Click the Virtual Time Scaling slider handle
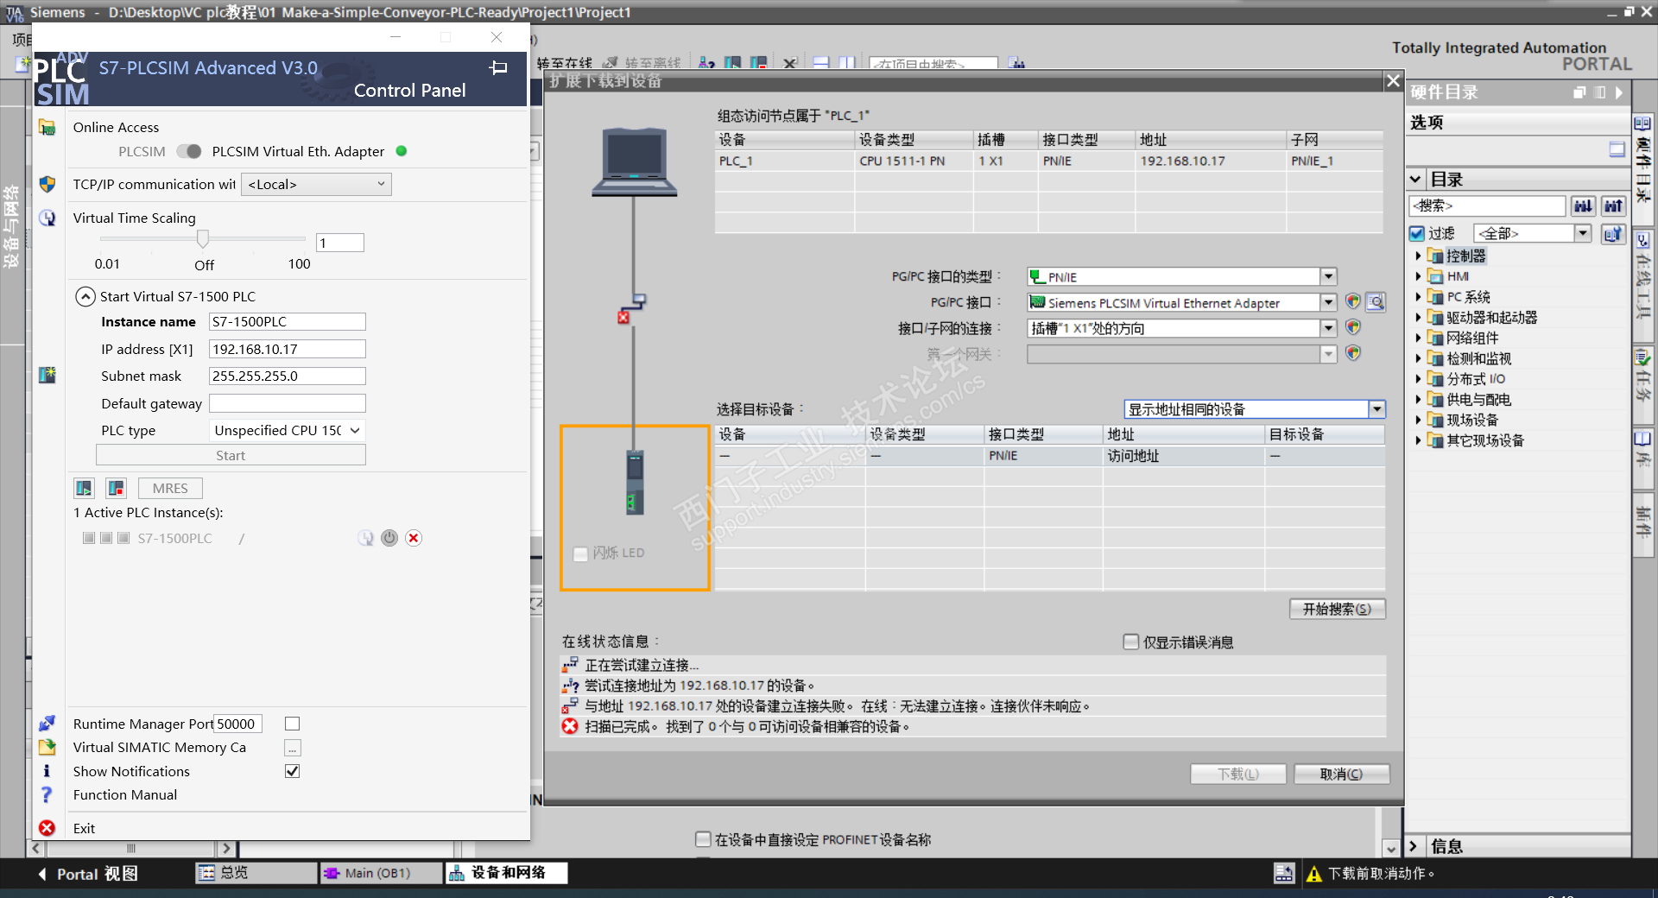This screenshot has width=1658, height=898. 203,238
